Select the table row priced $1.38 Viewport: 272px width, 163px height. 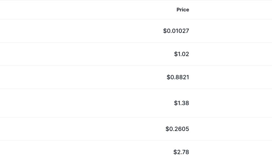[x=136, y=103]
